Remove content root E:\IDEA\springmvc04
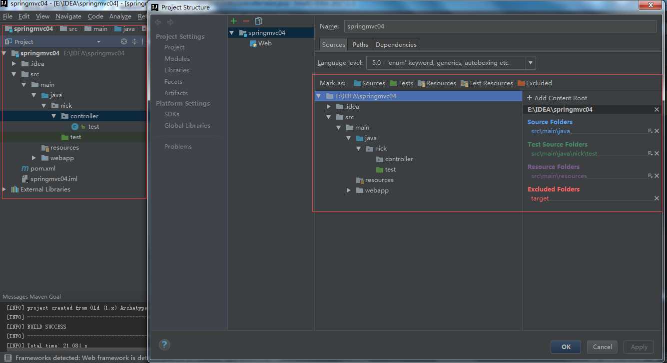Image resolution: width=667 pixels, height=363 pixels. 657,110
